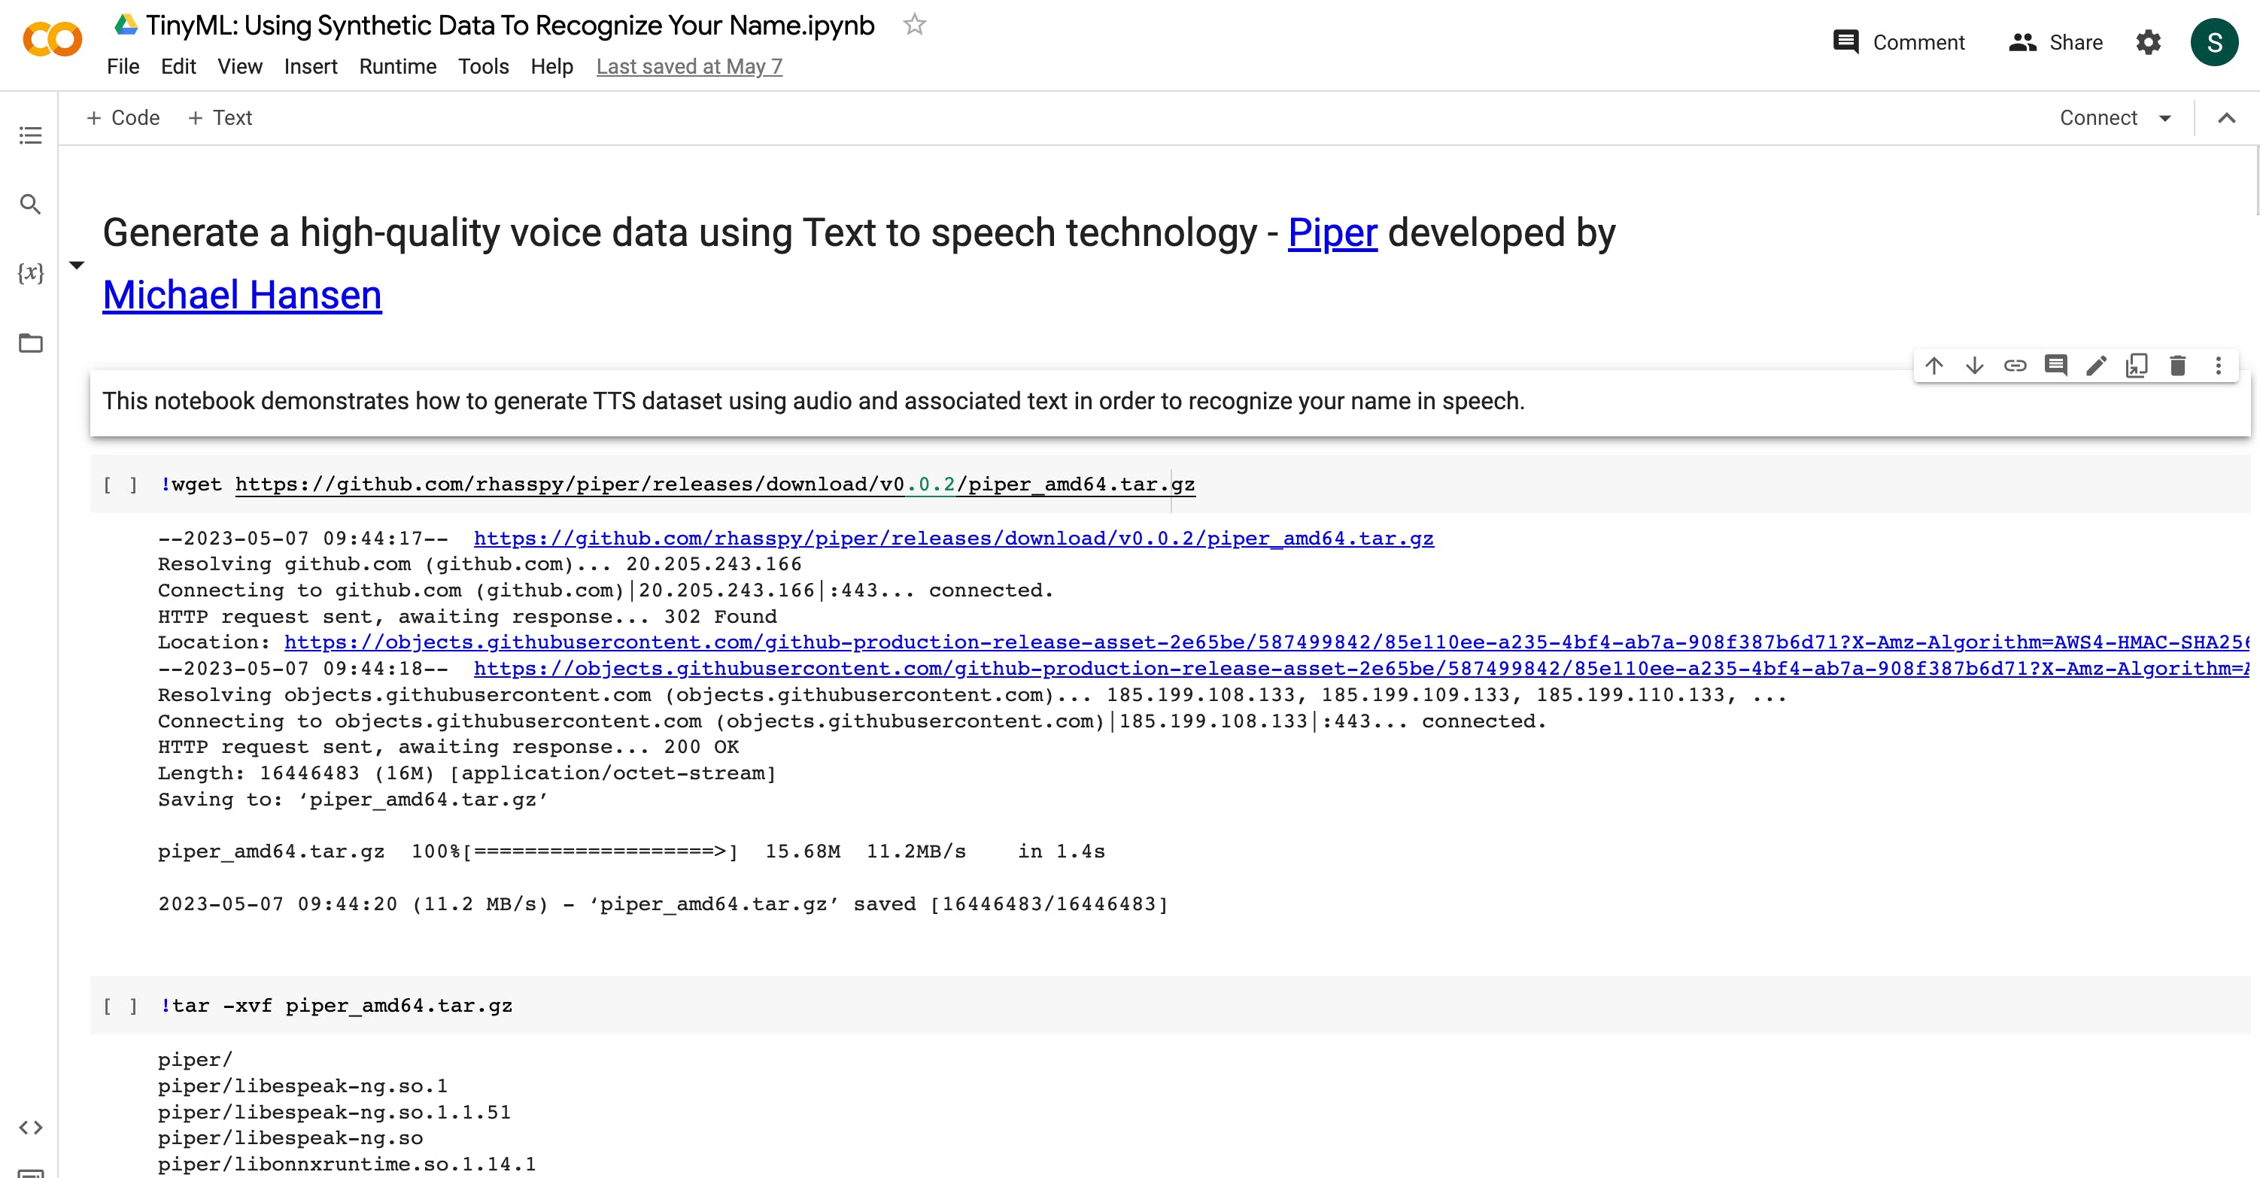This screenshot has width=2260, height=1178.
Task: Collapse the header with the up chevron
Action: 2226,117
